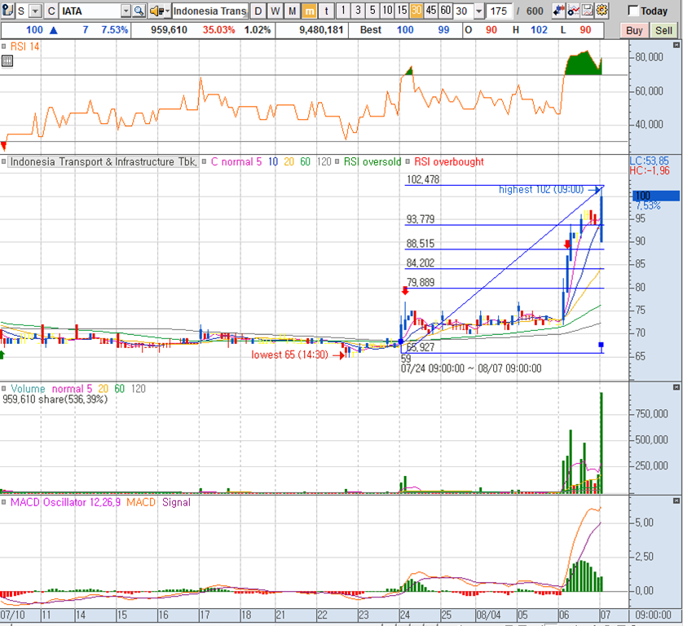Select the 1-minute interval button
The image size is (683, 626).
(343, 11)
